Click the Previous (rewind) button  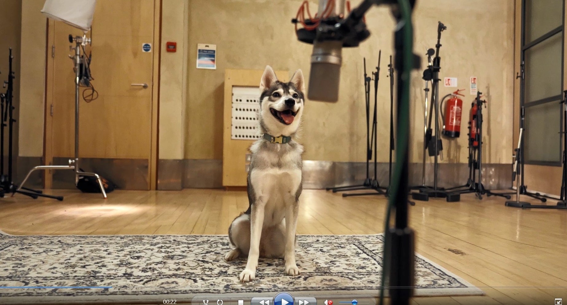263,302
